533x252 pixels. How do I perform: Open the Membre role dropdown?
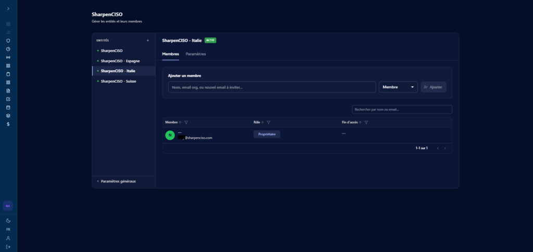click(398, 87)
